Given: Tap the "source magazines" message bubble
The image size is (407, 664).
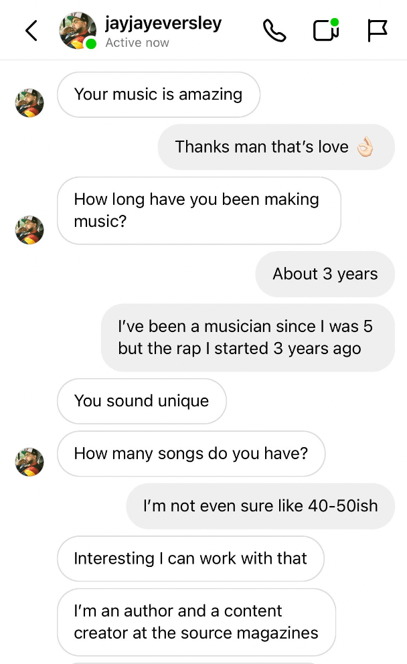Looking at the screenshot, I should pyautogui.click(x=195, y=621).
